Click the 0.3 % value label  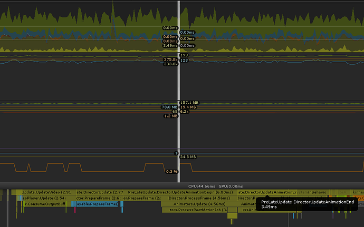pyautogui.click(x=171, y=172)
